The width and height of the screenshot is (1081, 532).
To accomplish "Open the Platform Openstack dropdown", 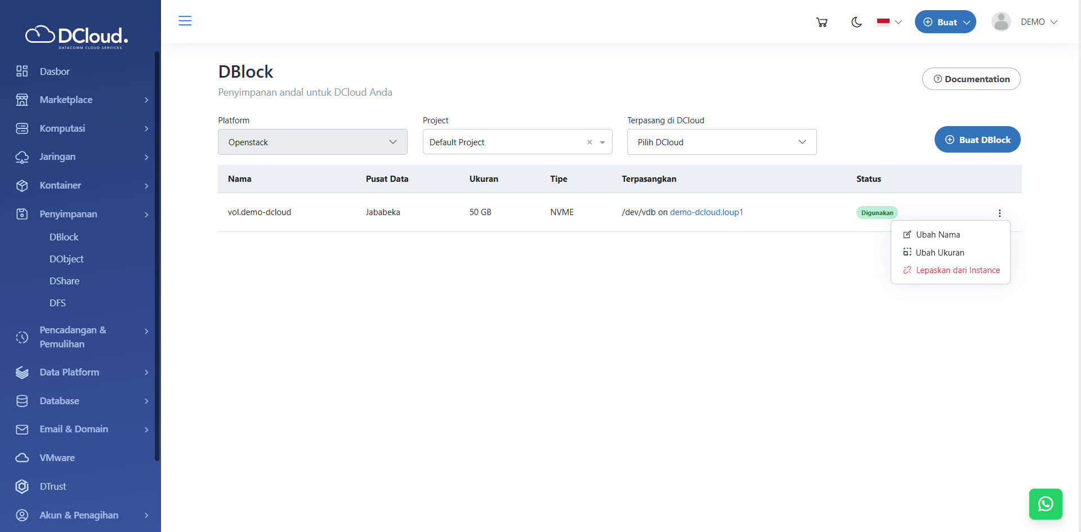I will [x=312, y=142].
